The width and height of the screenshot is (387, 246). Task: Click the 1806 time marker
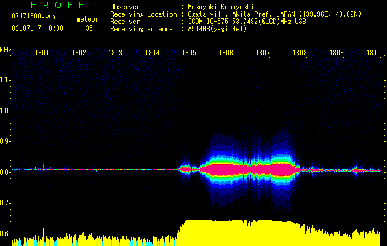226,53
